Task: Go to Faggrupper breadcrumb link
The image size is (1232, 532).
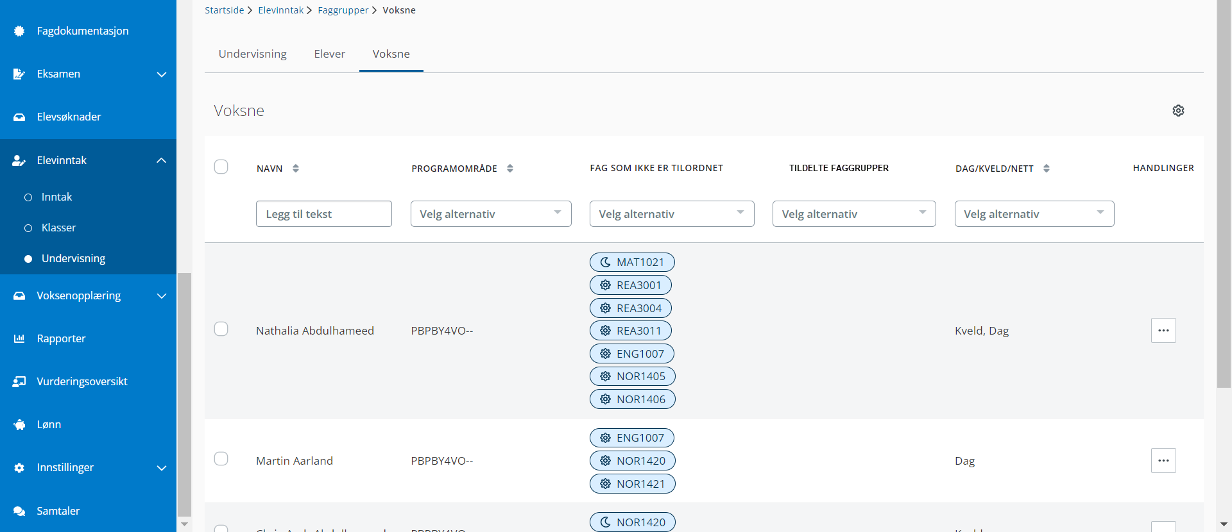Action: [343, 10]
